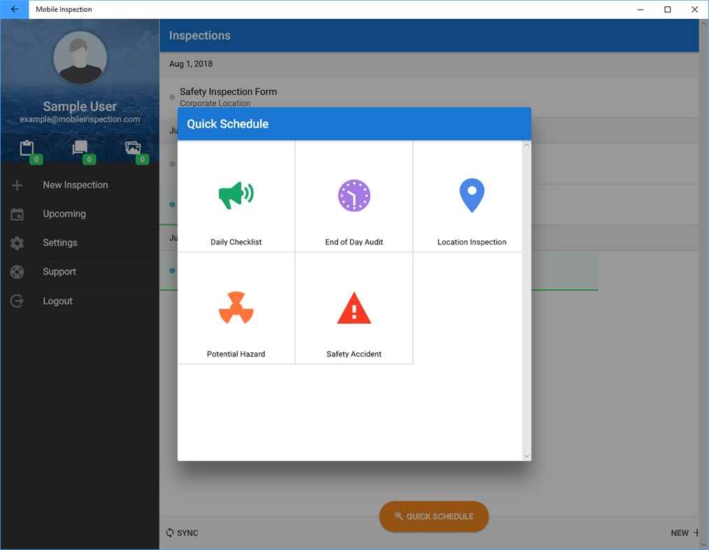Open the Safety Inspection Form entry
Viewport: 709px width, 550px height.
[x=228, y=96]
